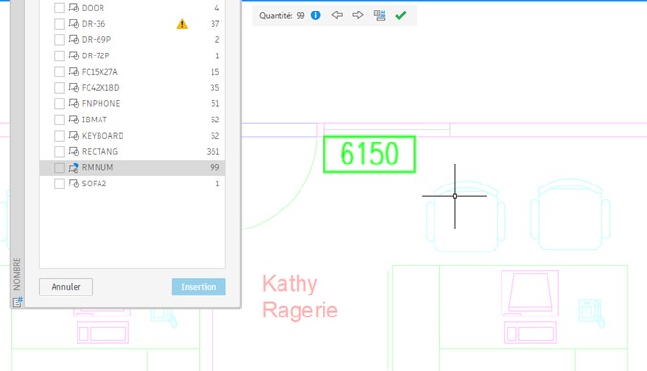Viewport: 647px width, 371px height.
Task: Select the DR-72P row name
Action: click(96, 55)
